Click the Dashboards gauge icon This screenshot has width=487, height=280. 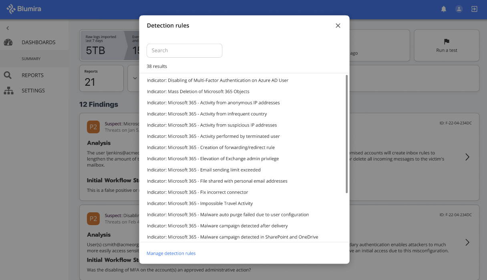(8, 42)
